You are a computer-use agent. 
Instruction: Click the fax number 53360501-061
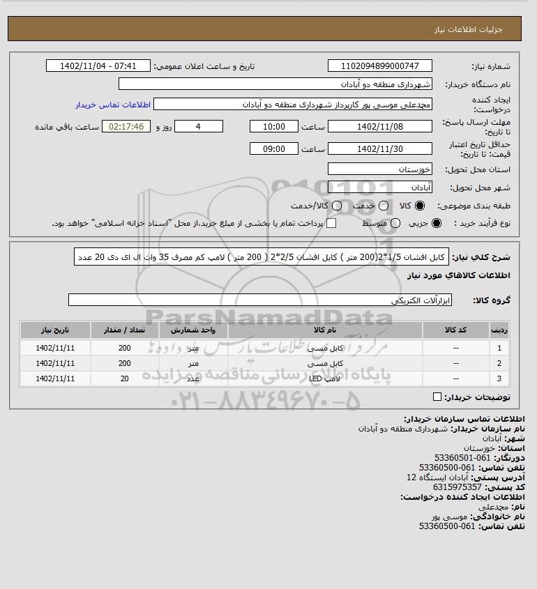click(x=462, y=458)
